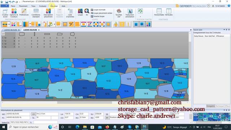Open Options & Couleurs settings
This screenshot has width=231, height=130.
coord(14,13)
